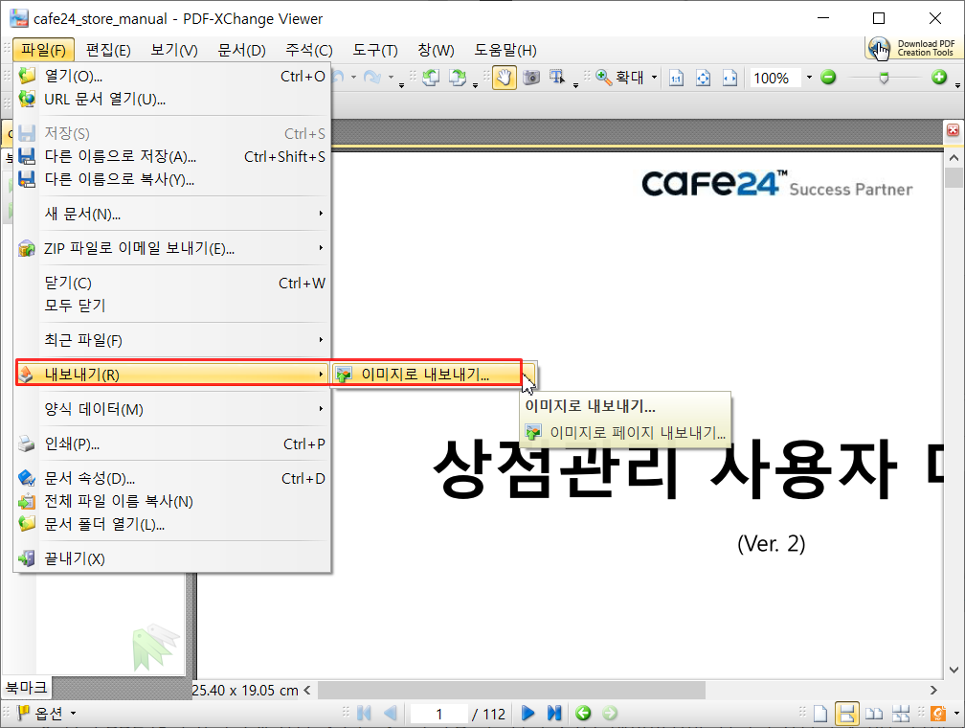This screenshot has width=965, height=728.
Task: Open the 도구(T) menu
Action: point(375,50)
